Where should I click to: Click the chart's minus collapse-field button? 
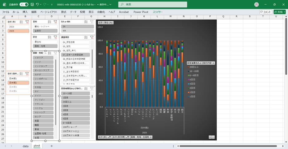coord(213,137)
